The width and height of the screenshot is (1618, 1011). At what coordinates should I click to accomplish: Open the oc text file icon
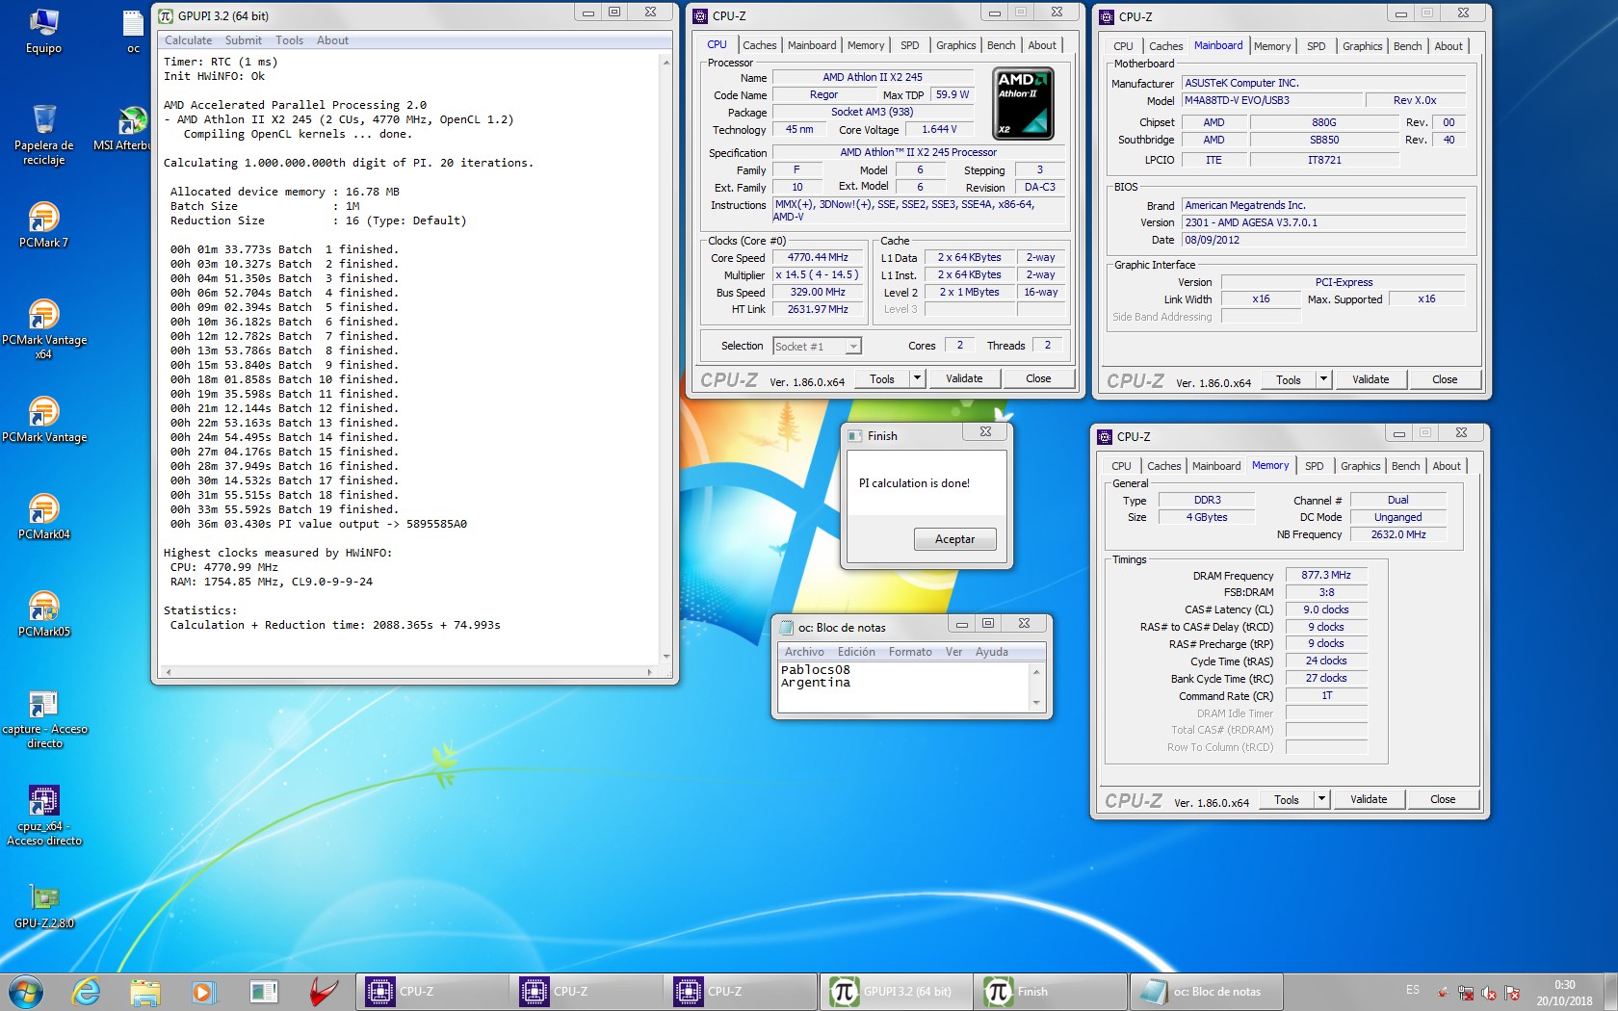pyautogui.click(x=133, y=31)
